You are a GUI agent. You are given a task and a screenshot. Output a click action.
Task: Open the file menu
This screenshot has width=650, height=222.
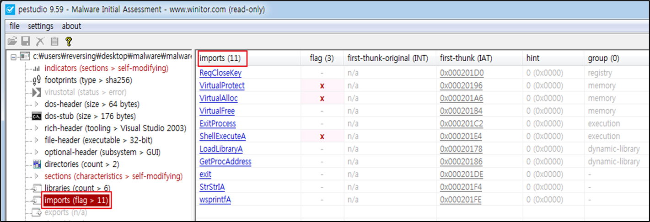click(14, 26)
